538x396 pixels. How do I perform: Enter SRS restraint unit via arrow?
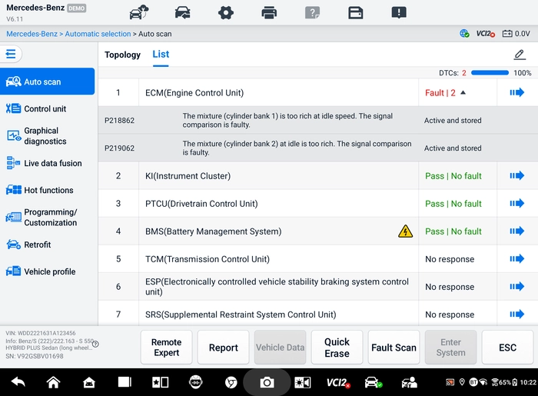[x=516, y=314]
